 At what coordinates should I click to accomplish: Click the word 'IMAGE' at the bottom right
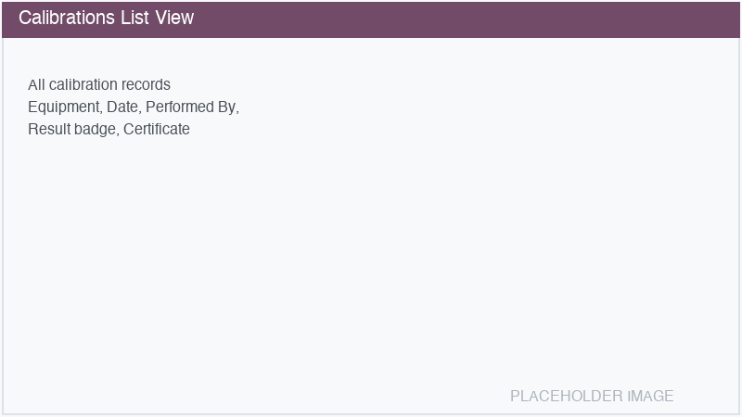point(650,397)
